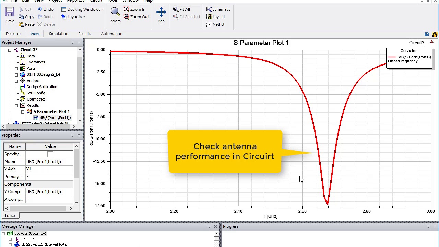Click the Optimetrics icon in tree

coord(23,99)
